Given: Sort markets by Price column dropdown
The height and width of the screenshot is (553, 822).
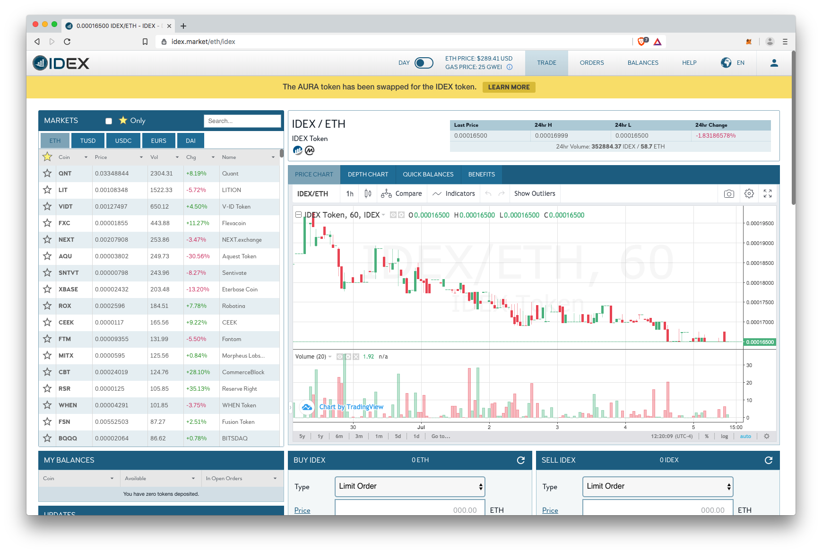Looking at the screenshot, I should click(141, 157).
